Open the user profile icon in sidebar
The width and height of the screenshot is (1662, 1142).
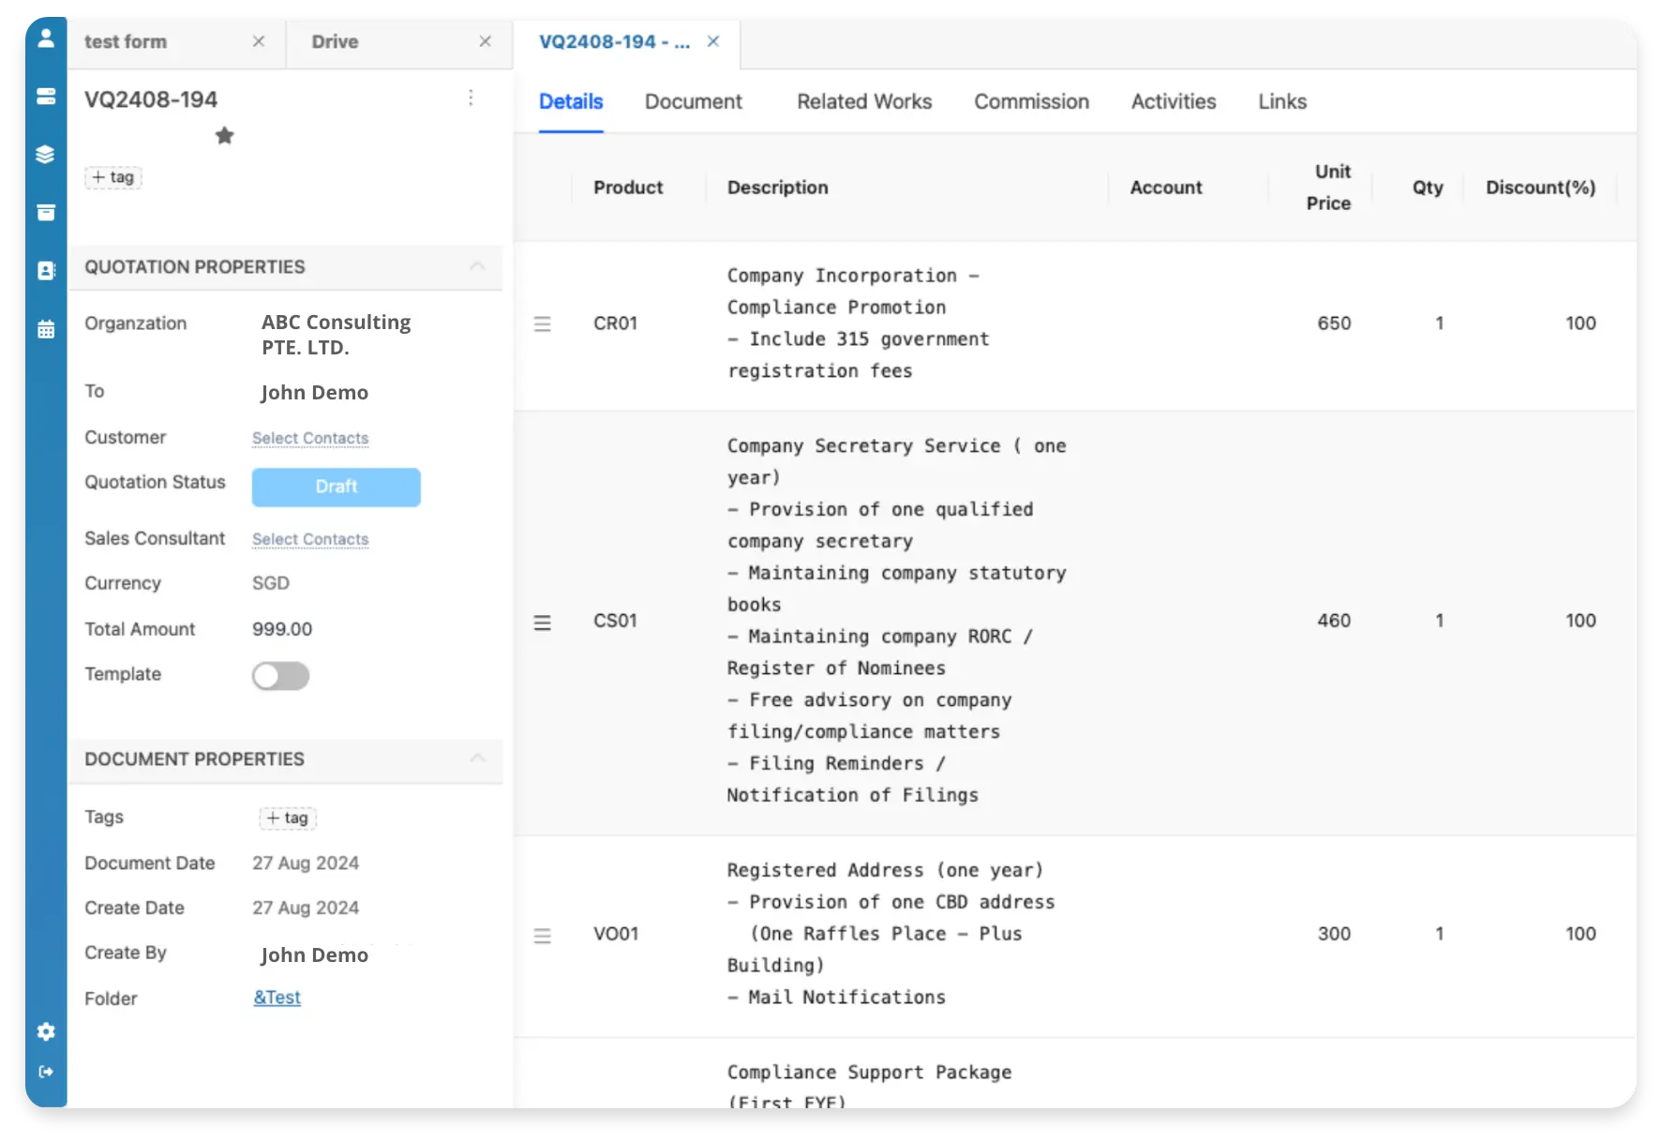(46, 39)
